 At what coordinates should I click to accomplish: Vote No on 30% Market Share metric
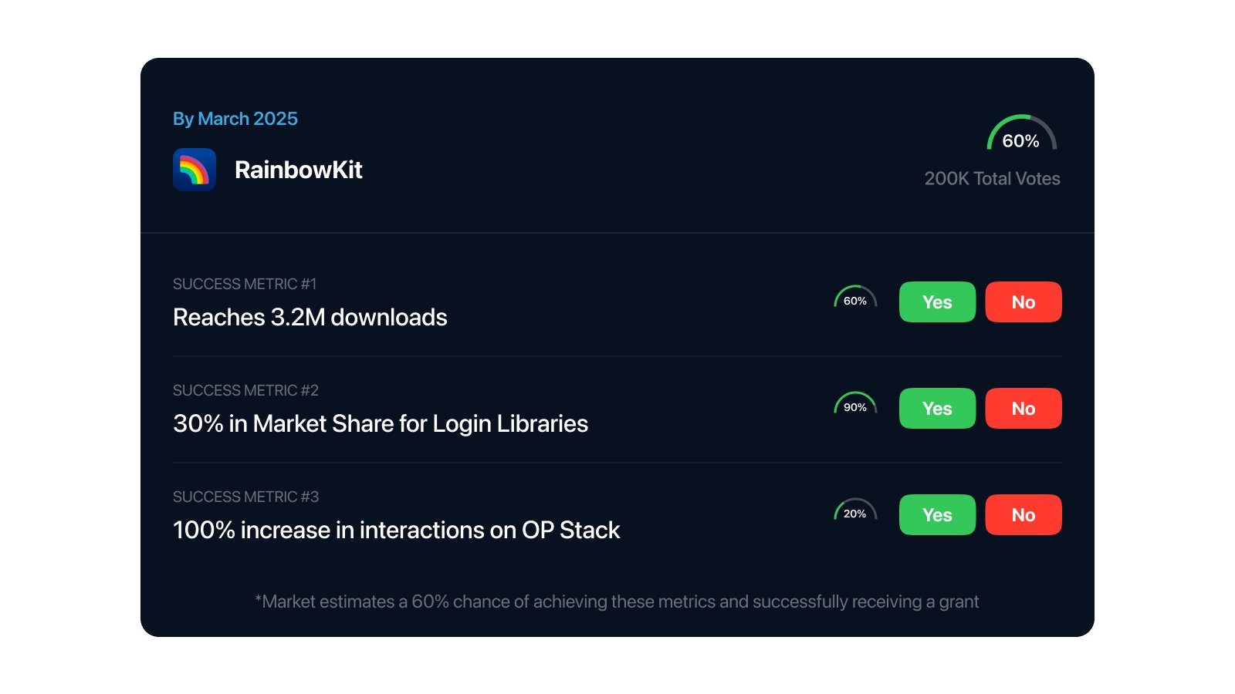[1023, 409]
